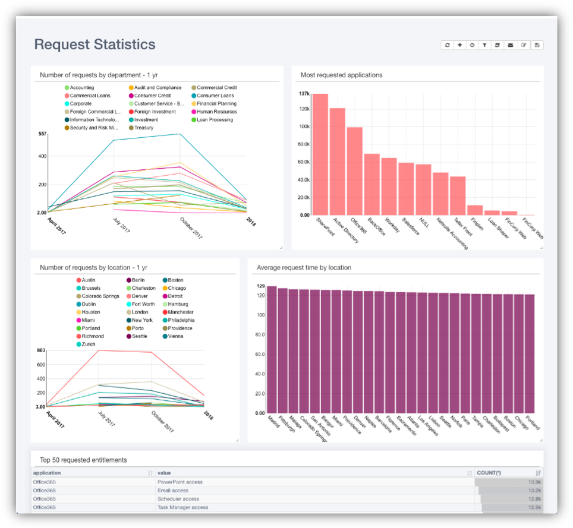
Task: Click the HTML export icon
Action: (498, 45)
